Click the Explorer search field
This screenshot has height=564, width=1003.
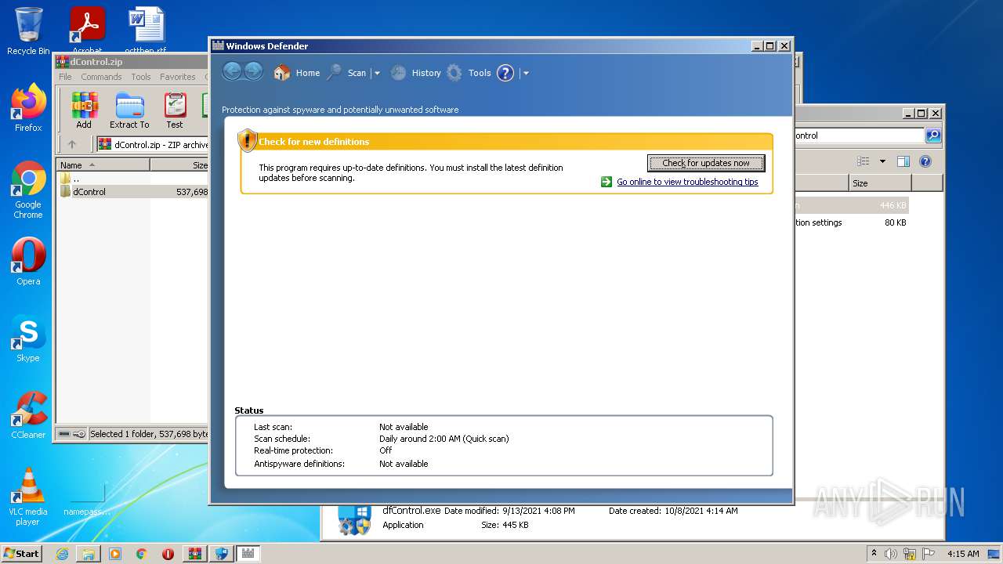(859, 136)
